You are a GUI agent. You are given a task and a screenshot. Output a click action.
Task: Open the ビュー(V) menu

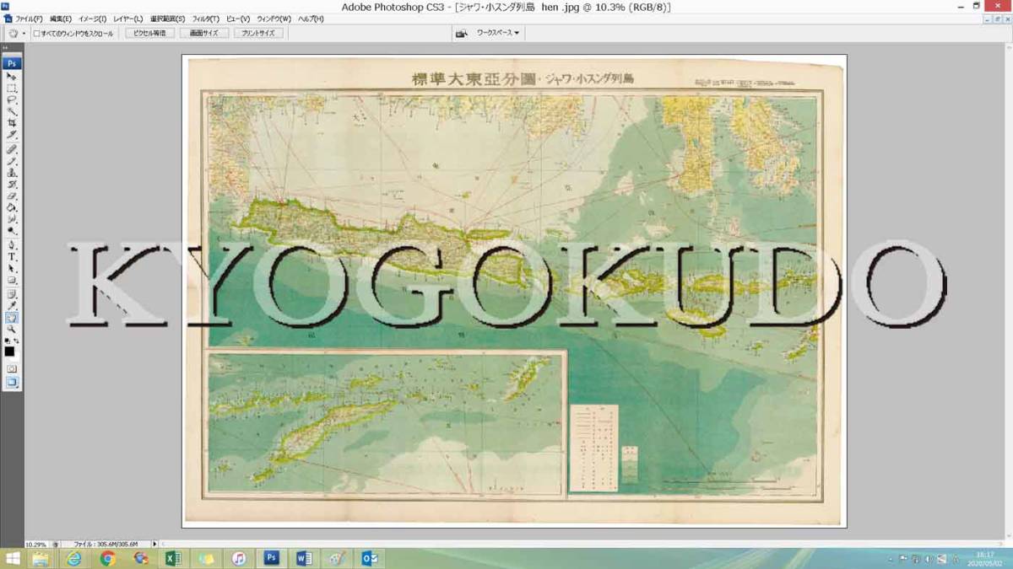coord(238,19)
